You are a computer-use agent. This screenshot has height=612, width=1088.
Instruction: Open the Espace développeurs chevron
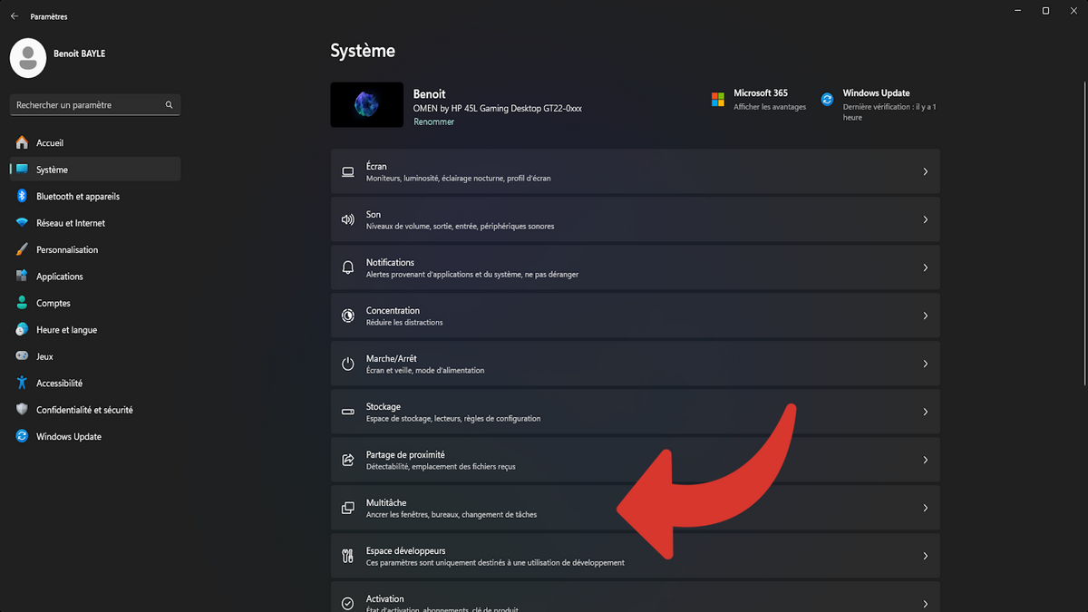click(925, 557)
